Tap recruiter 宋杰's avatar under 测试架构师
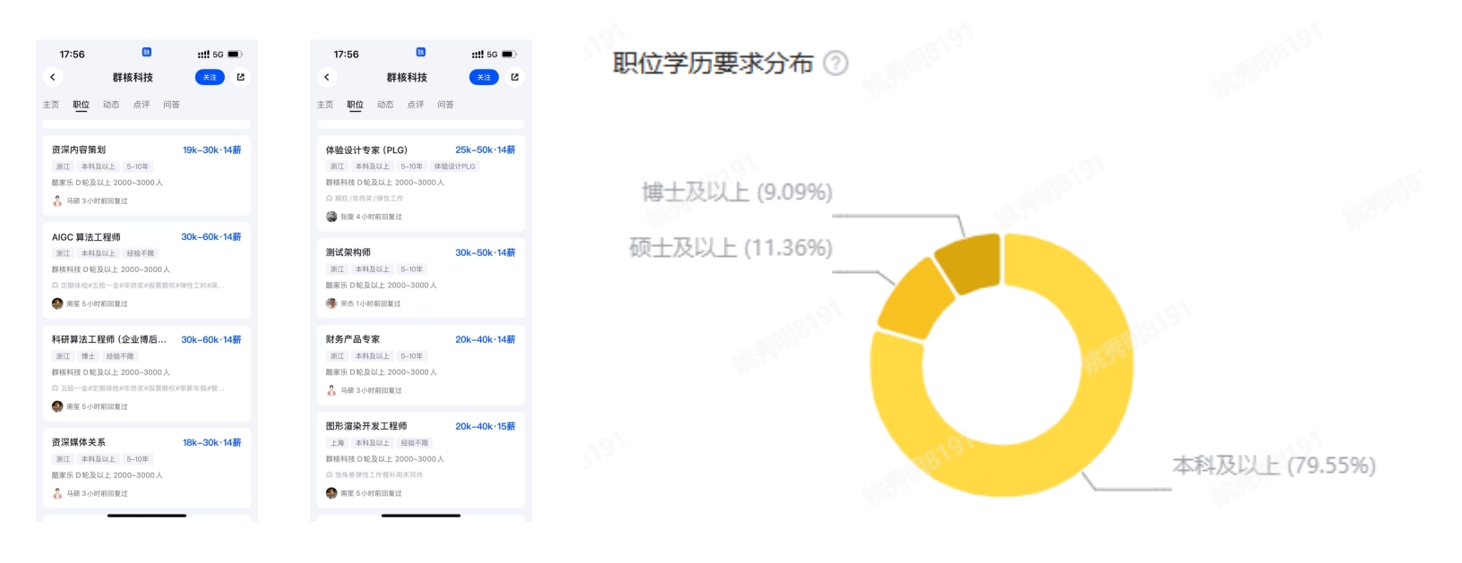 (x=331, y=303)
